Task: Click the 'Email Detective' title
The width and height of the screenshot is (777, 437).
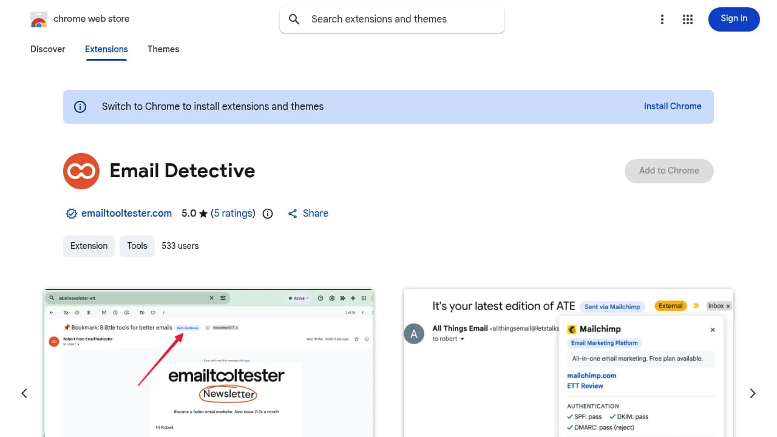Action: pos(182,171)
